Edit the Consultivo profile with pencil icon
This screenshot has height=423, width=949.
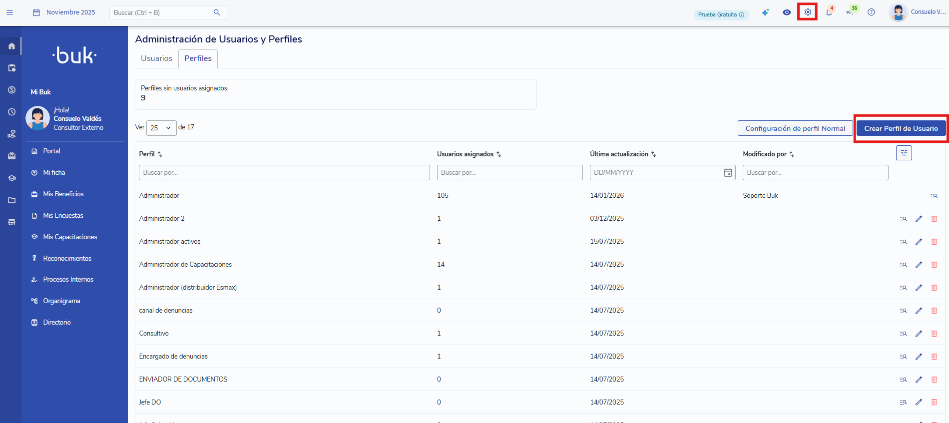919,334
